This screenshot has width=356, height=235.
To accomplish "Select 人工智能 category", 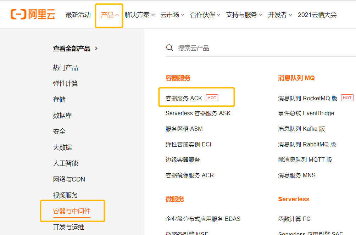I will point(65,163).
